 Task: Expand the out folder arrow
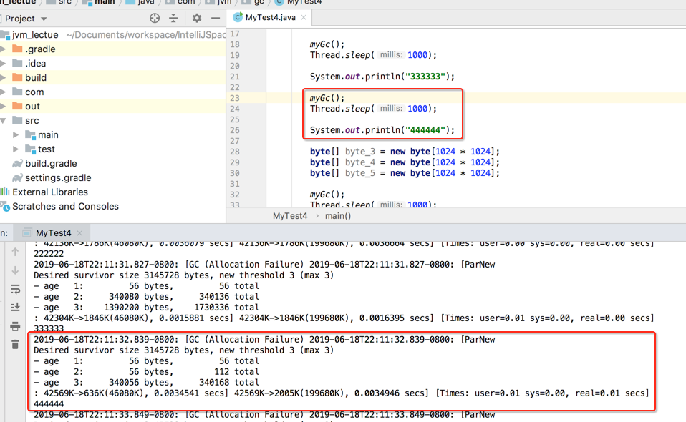[3, 106]
